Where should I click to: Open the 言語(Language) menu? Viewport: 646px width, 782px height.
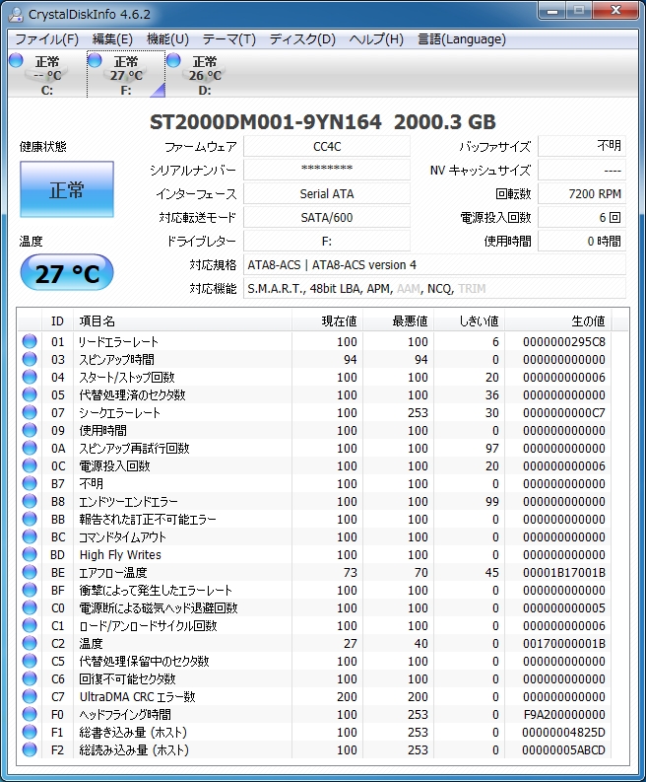(x=462, y=39)
